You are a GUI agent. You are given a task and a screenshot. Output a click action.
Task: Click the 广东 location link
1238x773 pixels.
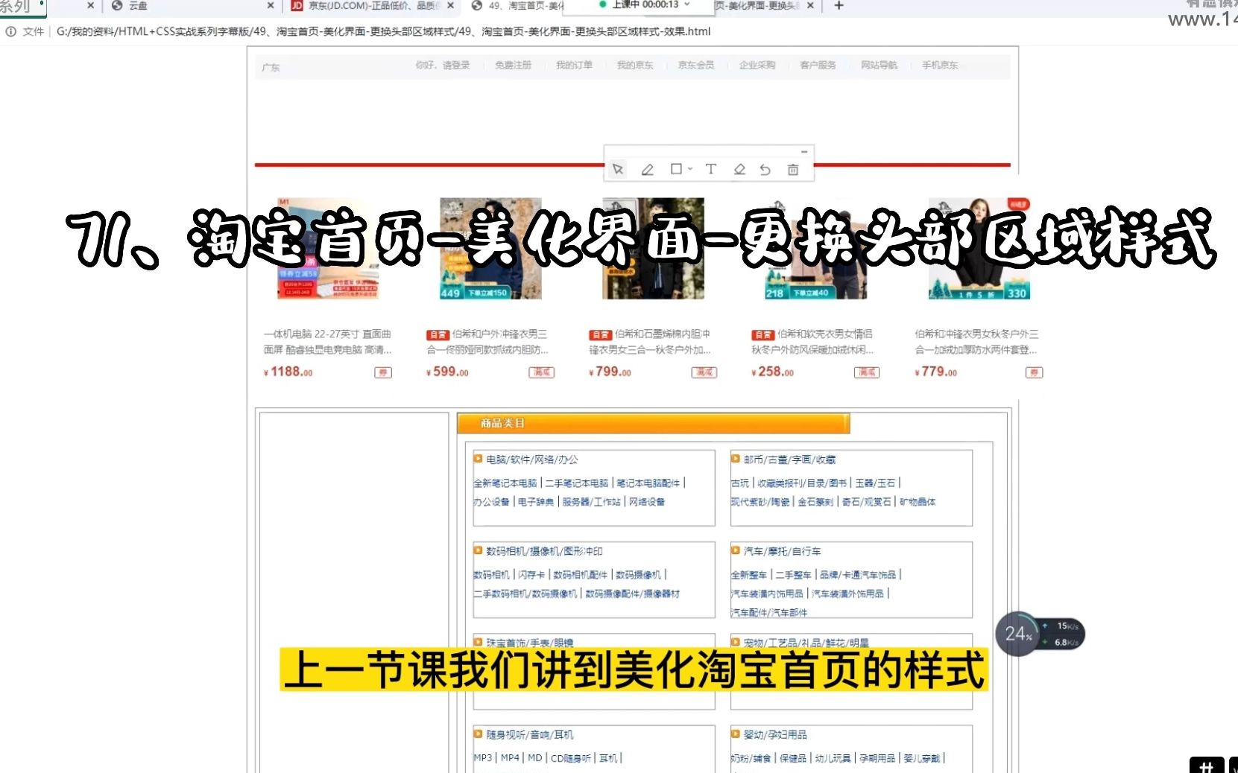coord(271,67)
